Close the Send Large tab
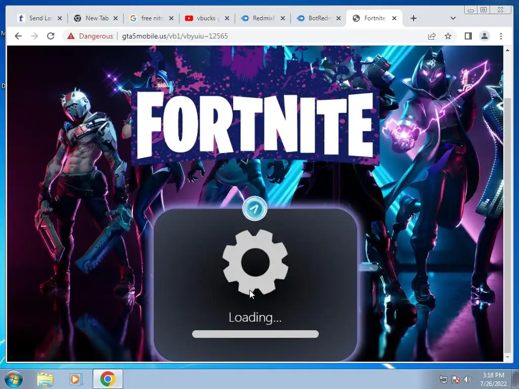519x389 pixels. 60,18
